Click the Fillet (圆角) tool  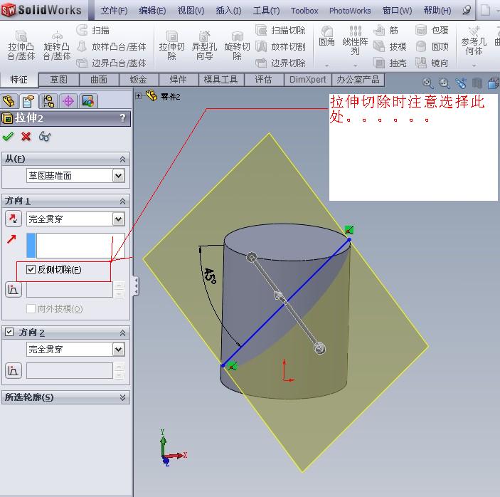click(327, 36)
